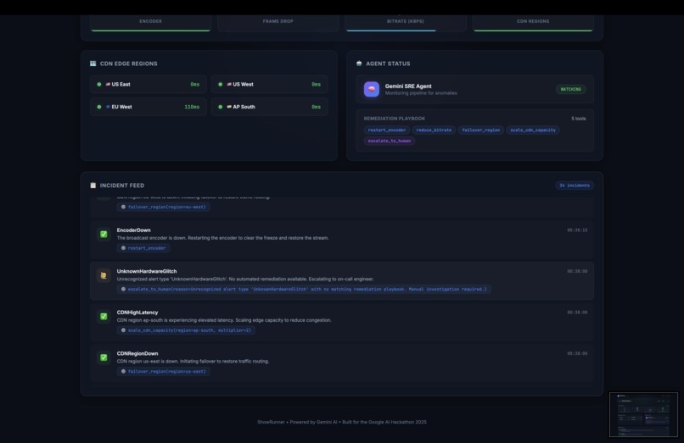Screen dimensions: 684x443
Task: Click the EncoderDown green checkmark icon
Action: 104,235
